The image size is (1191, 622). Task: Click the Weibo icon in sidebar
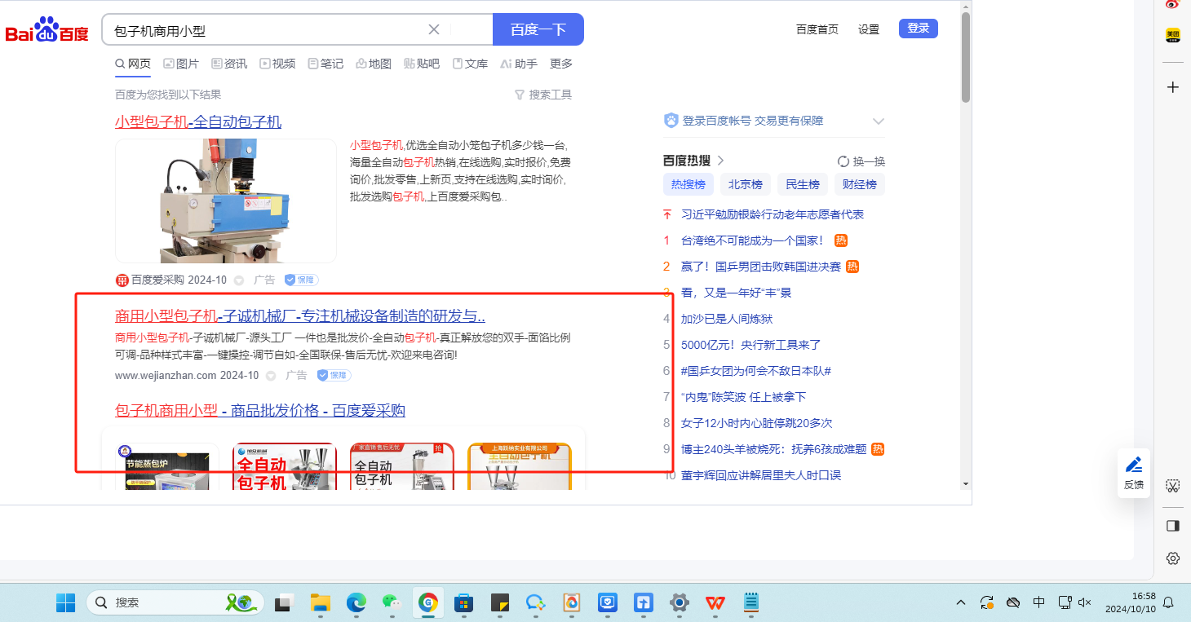tap(1173, 4)
